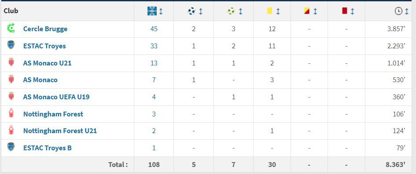Click the minutes played clock icon
416x174 pixels.
click(x=398, y=11)
